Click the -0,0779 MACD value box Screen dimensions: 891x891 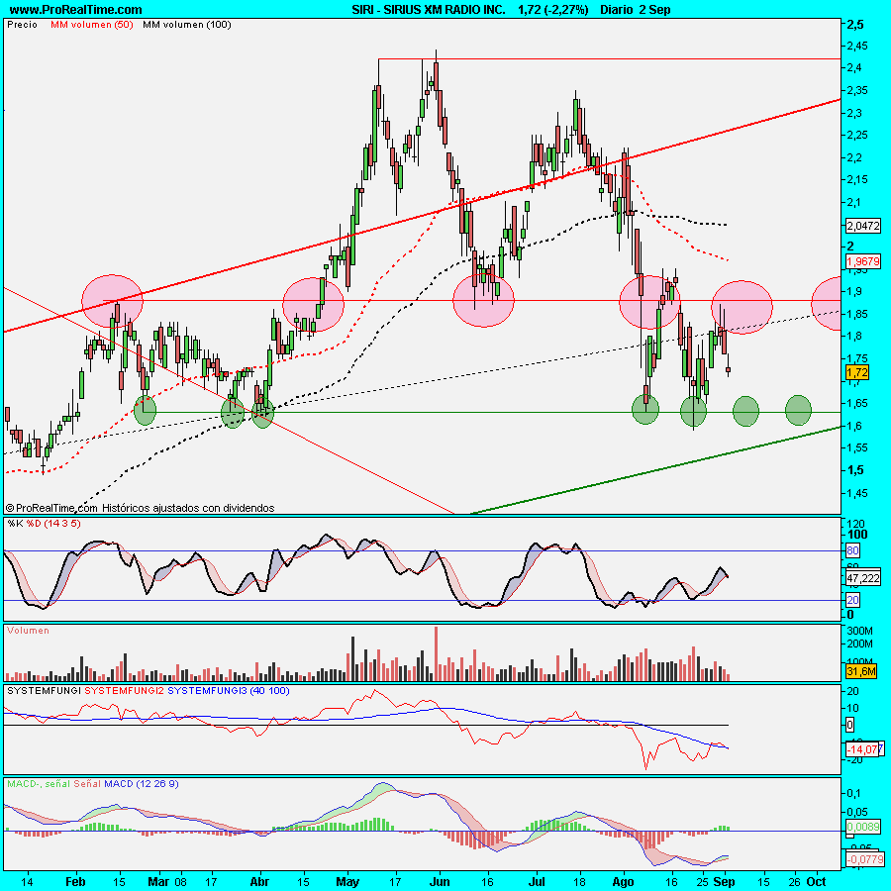click(865, 859)
